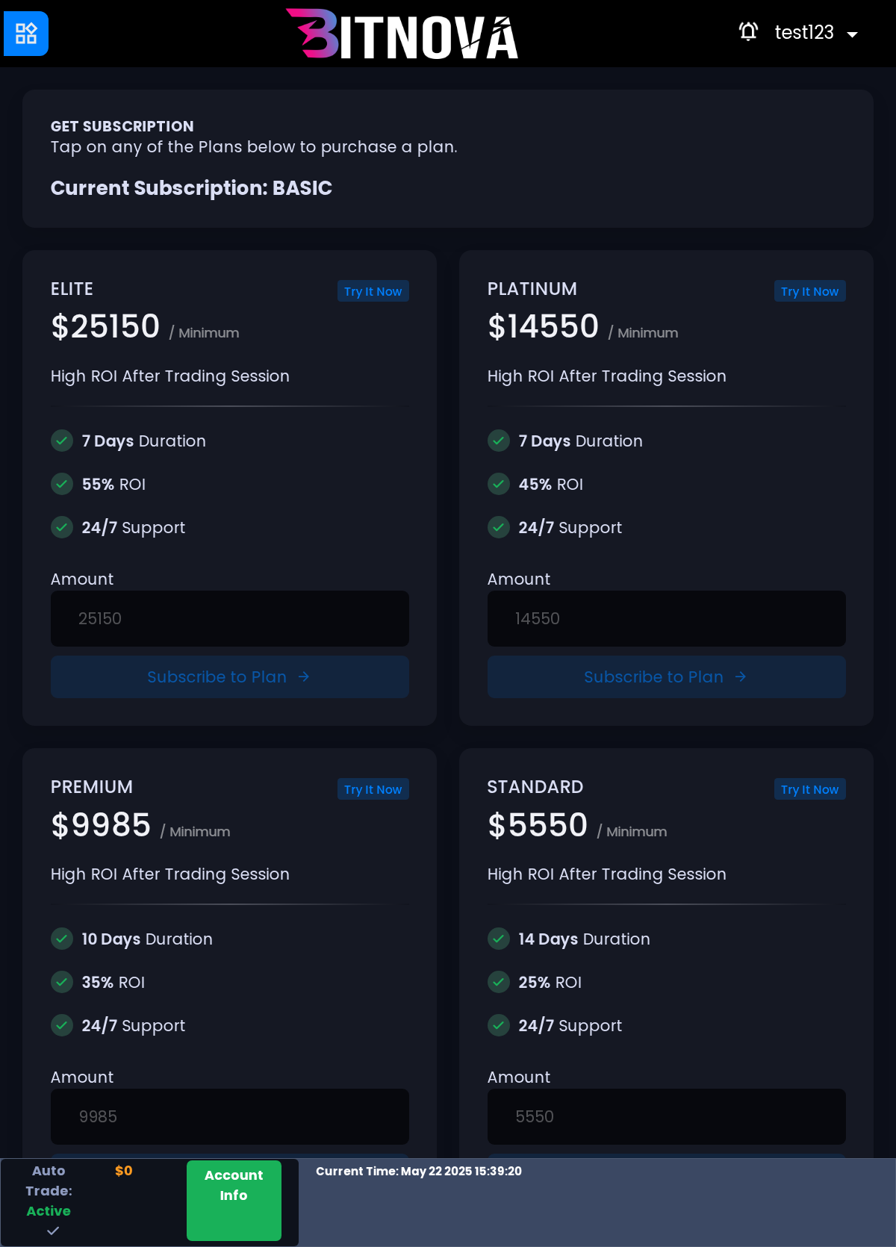Click the green check beside ELITE 55% ROI
This screenshot has height=1247, width=896.
pyautogui.click(x=62, y=484)
